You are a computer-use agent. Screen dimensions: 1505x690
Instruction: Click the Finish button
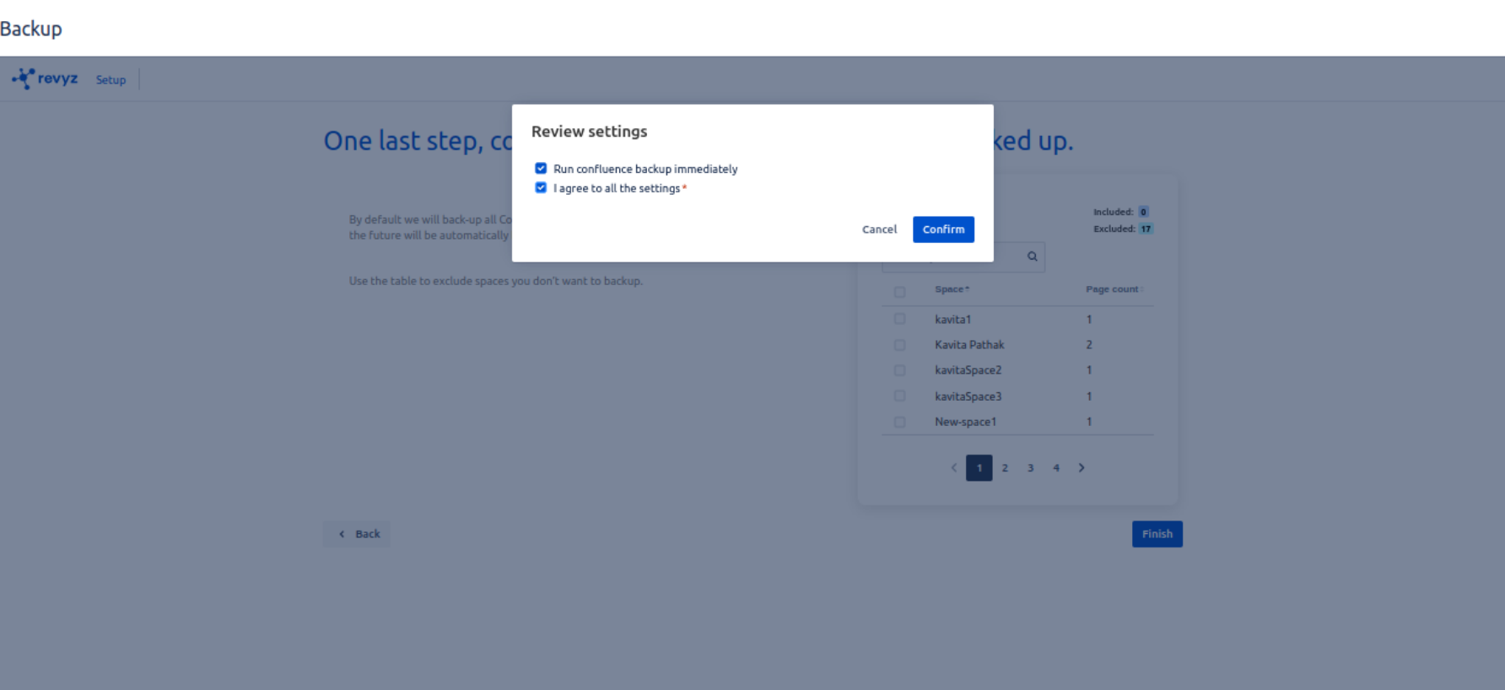(1157, 534)
